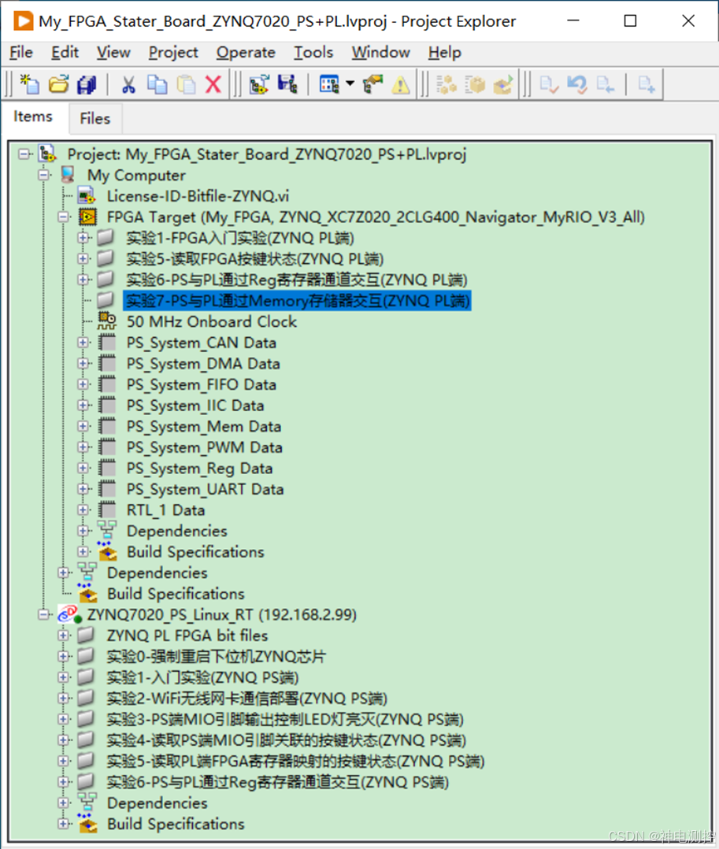The width and height of the screenshot is (719, 849).
Task: Click the Find Project Items icon
Action: 259,84
